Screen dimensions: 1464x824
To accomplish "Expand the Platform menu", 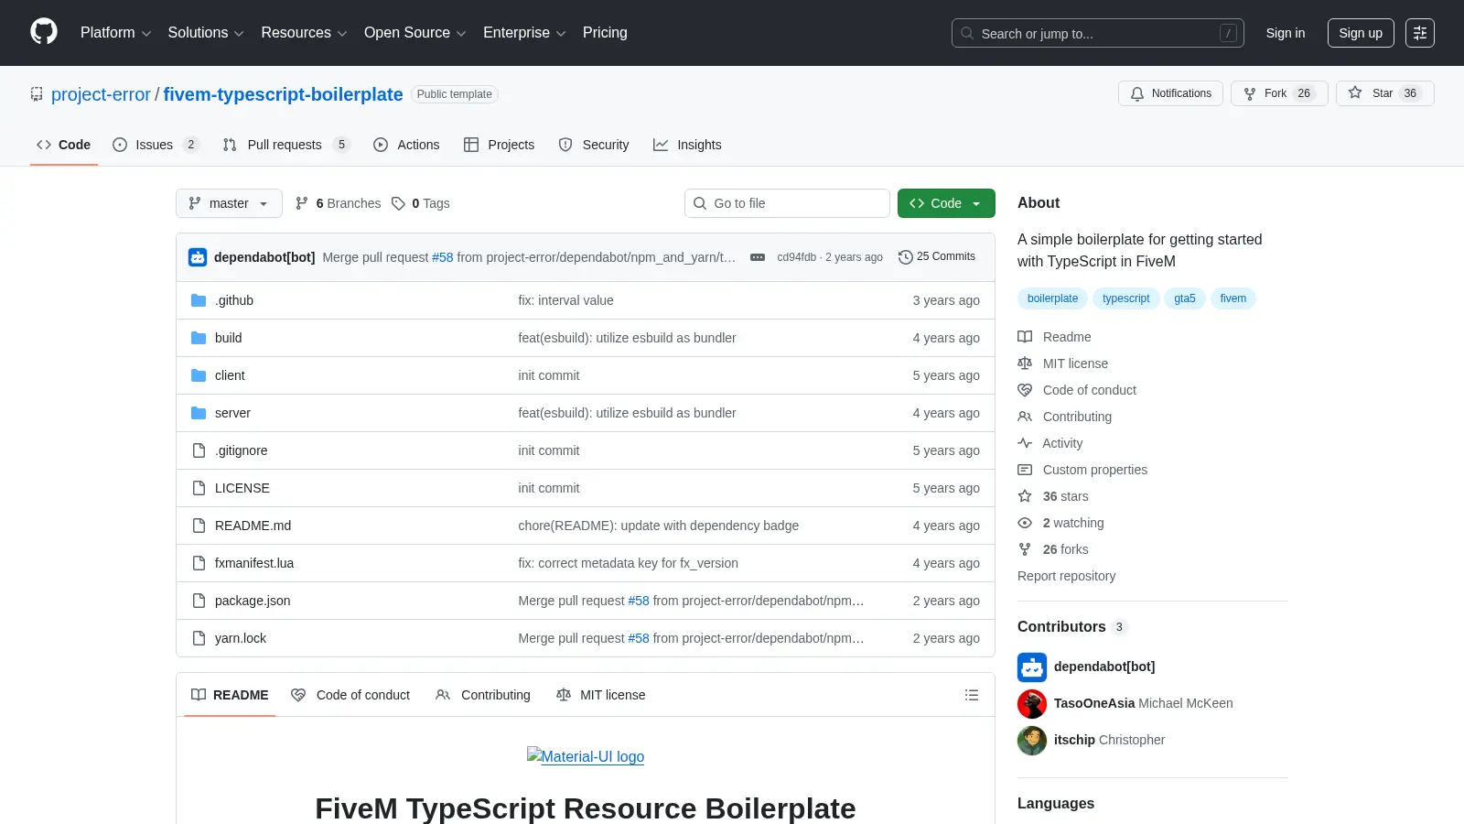I will (x=115, y=33).
